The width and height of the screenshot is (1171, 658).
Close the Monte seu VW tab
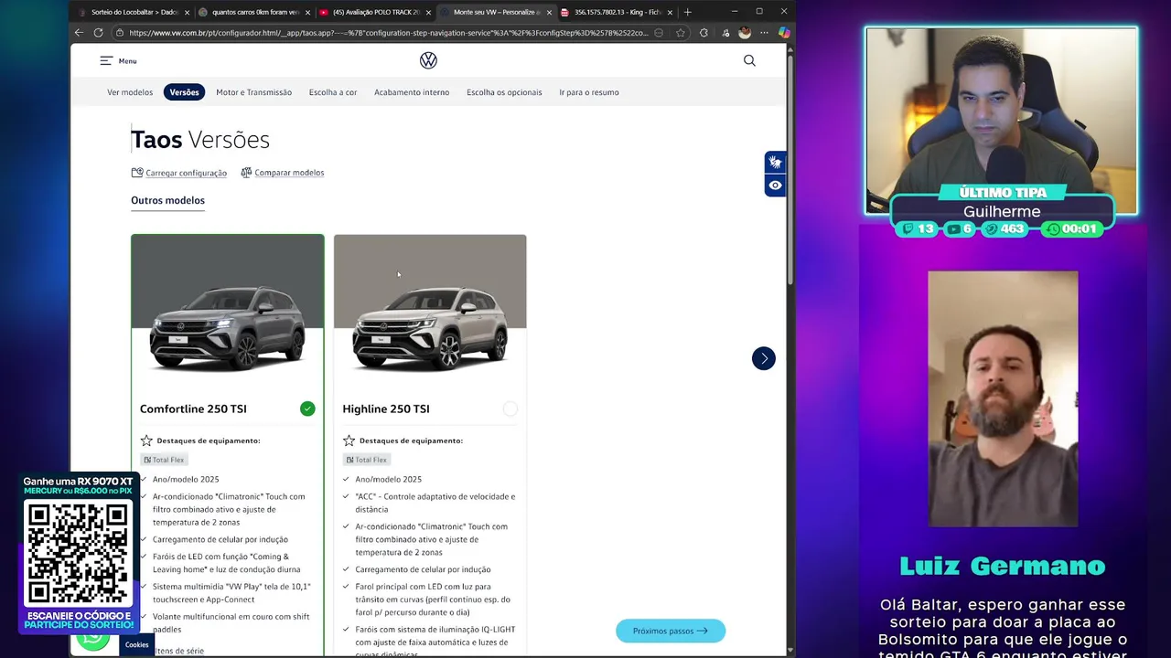pyautogui.click(x=549, y=12)
